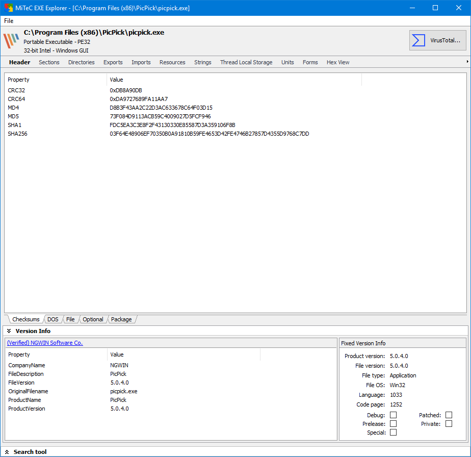This screenshot has height=457, width=471.
Task: Close the MiTeC EXE Explorer window
Action: pos(459,8)
